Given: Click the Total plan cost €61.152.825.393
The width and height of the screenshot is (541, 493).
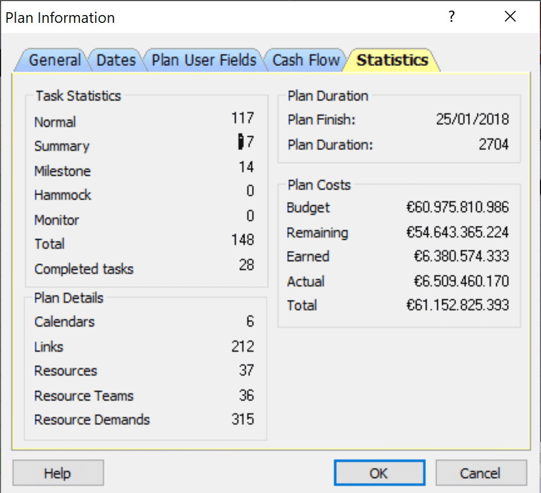Looking at the screenshot, I should pyautogui.click(x=457, y=306).
